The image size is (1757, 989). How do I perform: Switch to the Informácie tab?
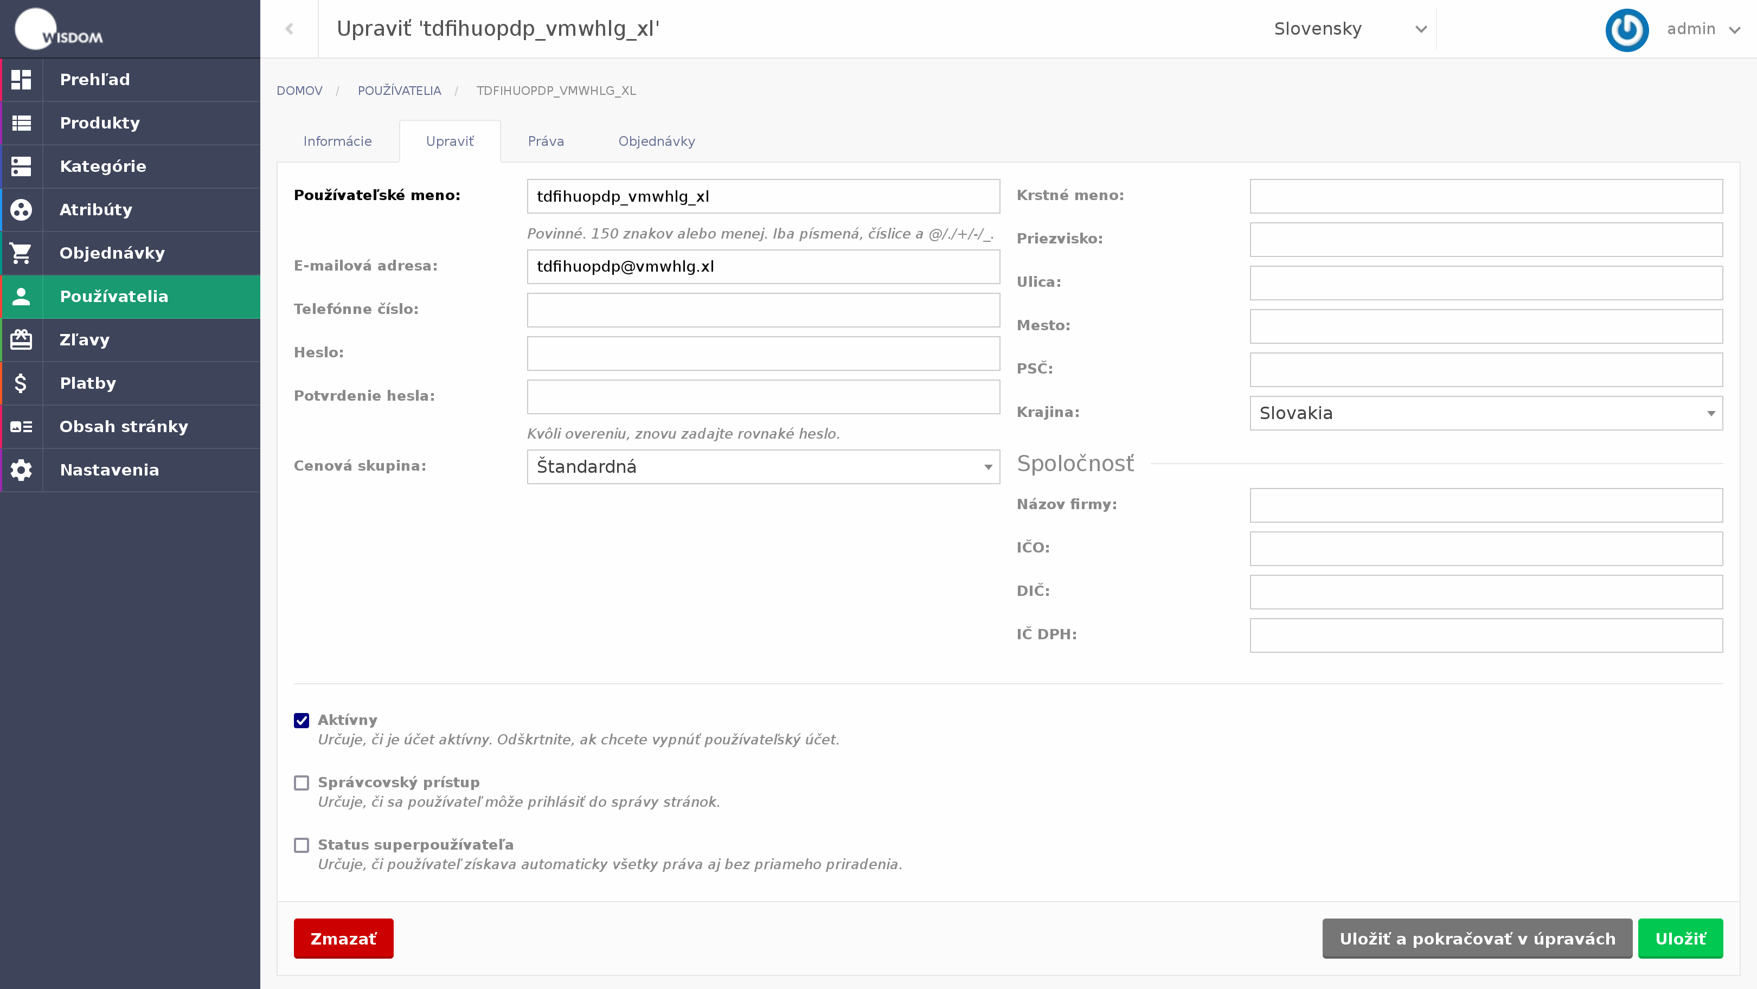(338, 141)
